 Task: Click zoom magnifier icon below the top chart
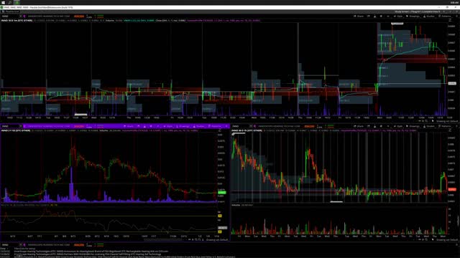[x=426, y=121]
